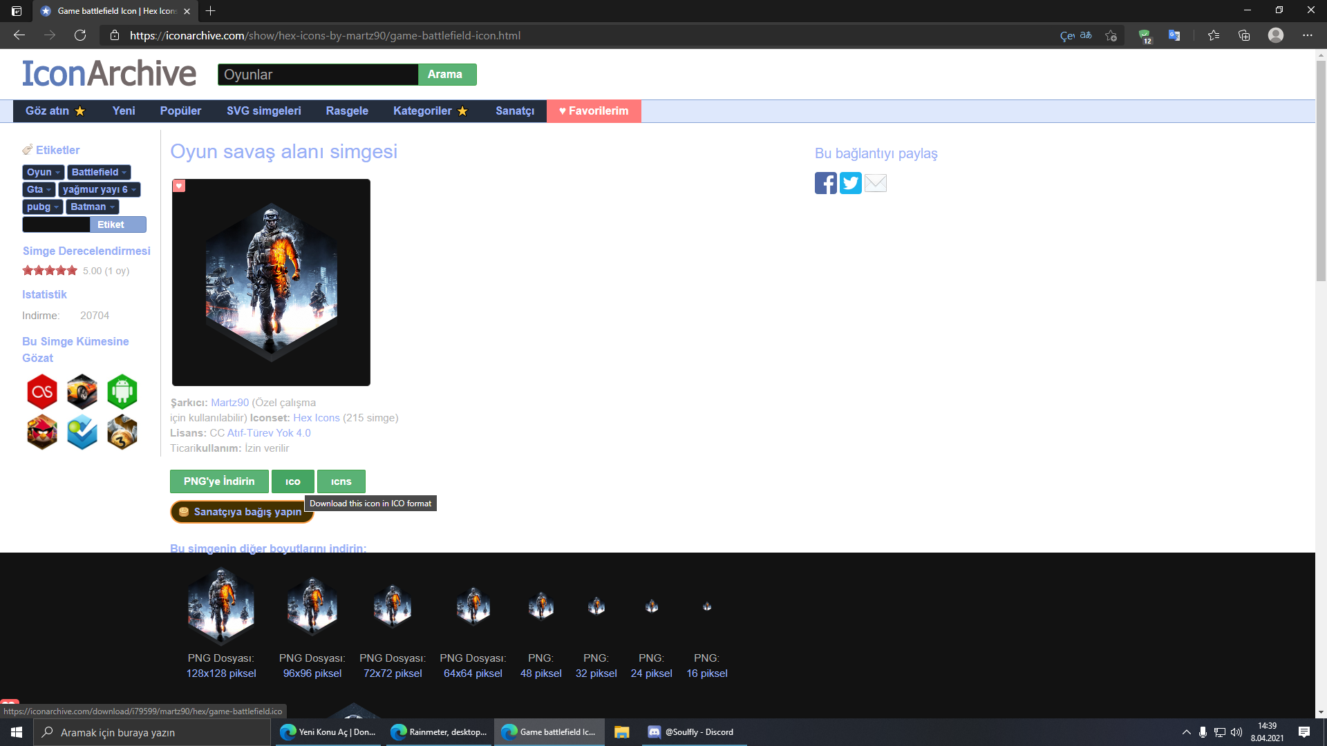Click the volume icon in system tray
The image size is (1327, 746).
[1236, 732]
